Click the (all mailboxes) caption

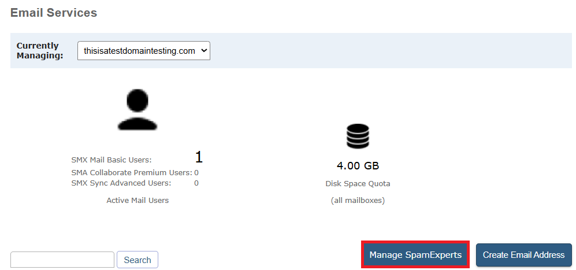pos(358,201)
